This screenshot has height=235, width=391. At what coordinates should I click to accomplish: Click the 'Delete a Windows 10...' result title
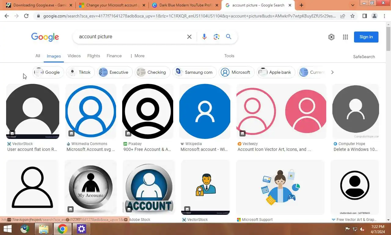(x=356, y=149)
